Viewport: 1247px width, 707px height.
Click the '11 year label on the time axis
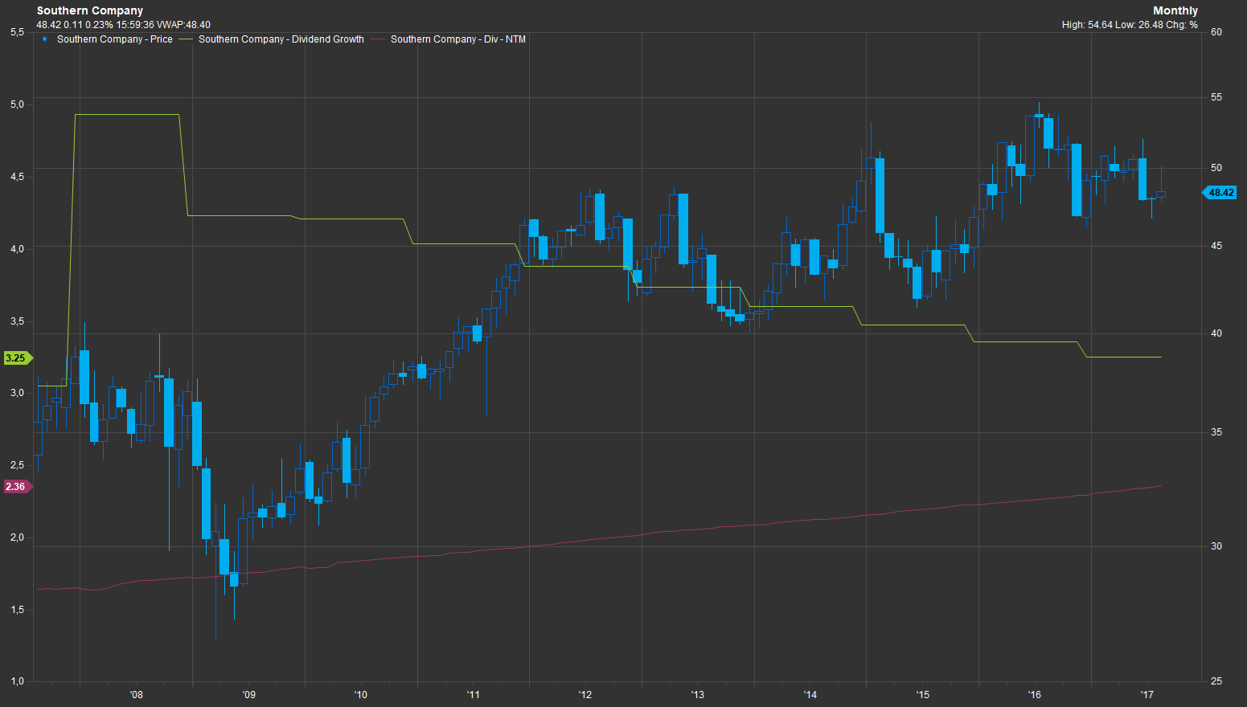pyautogui.click(x=473, y=695)
